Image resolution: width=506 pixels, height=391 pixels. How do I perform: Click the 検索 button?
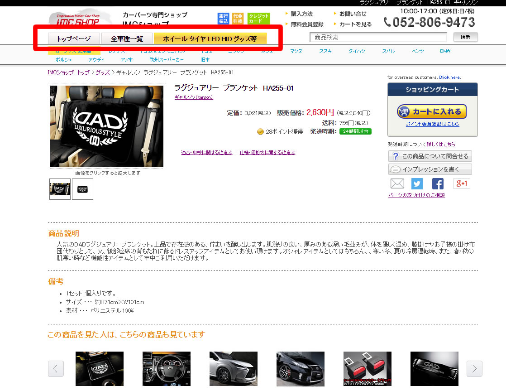click(x=465, y=37)
